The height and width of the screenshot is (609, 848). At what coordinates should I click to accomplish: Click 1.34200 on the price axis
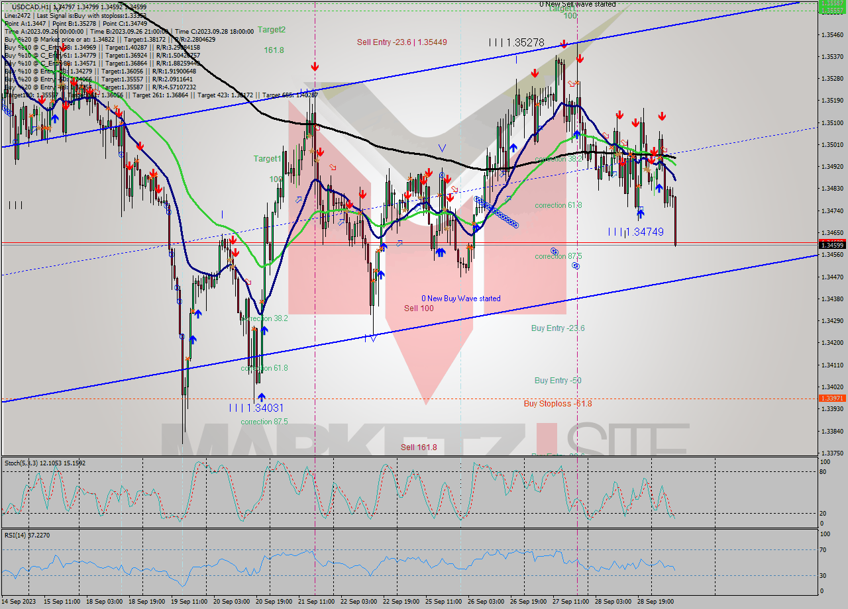(832, 342)
